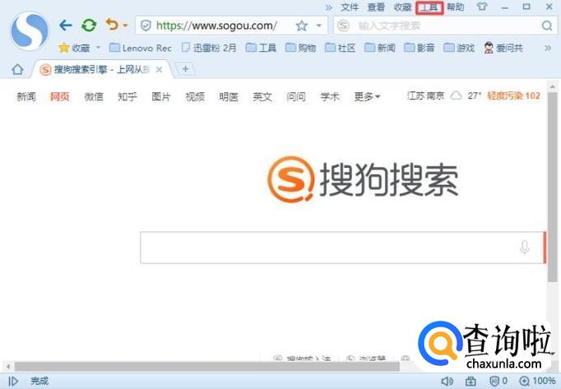Open the 查看 menu
The width and height of the screenshot is (561, 389).
click(x=376, y=7)
